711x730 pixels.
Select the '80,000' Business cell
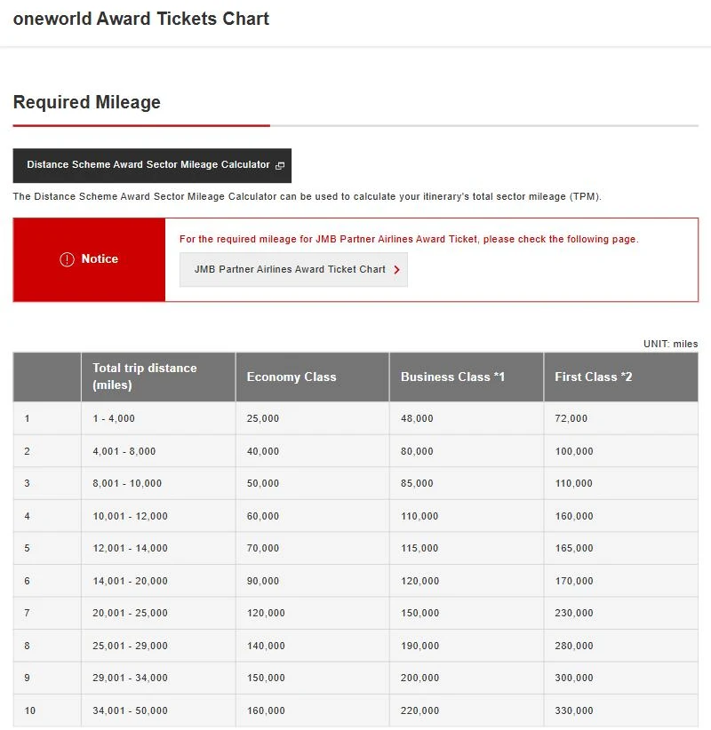(x=467, y=451)
